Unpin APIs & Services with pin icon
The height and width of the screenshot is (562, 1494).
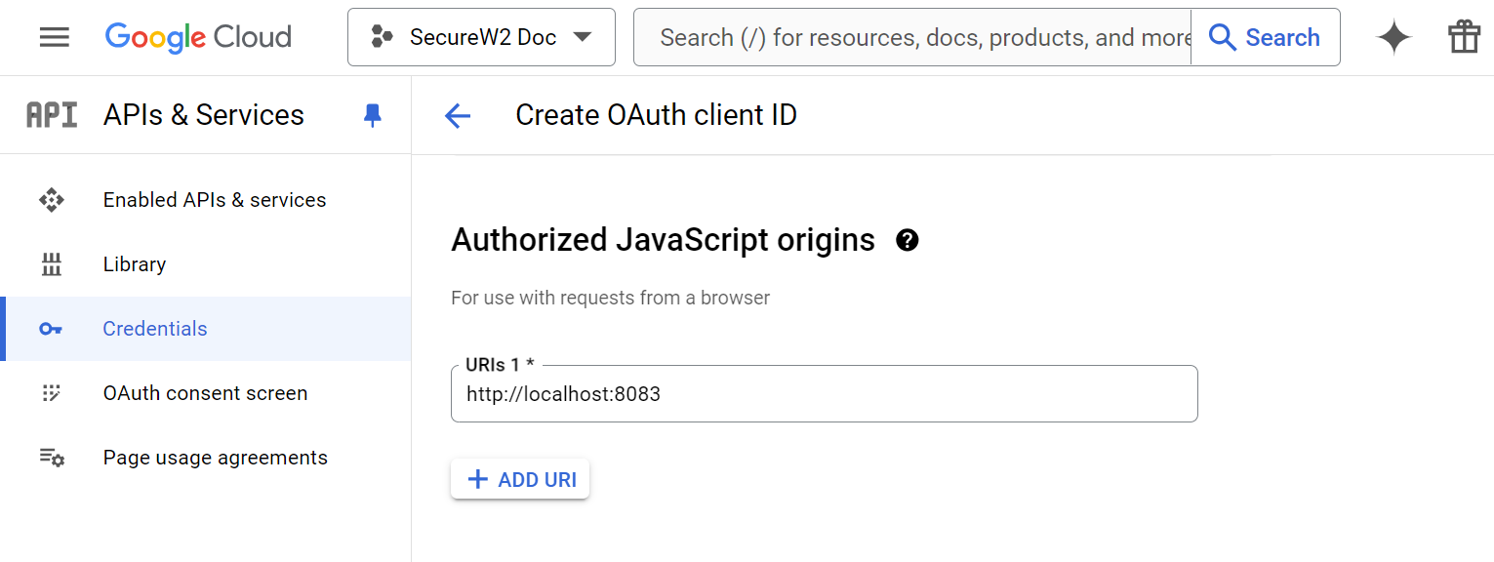pos(372,116)
